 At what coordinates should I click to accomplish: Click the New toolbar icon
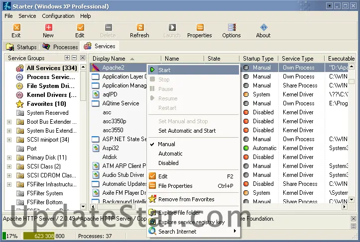[48, 30]
